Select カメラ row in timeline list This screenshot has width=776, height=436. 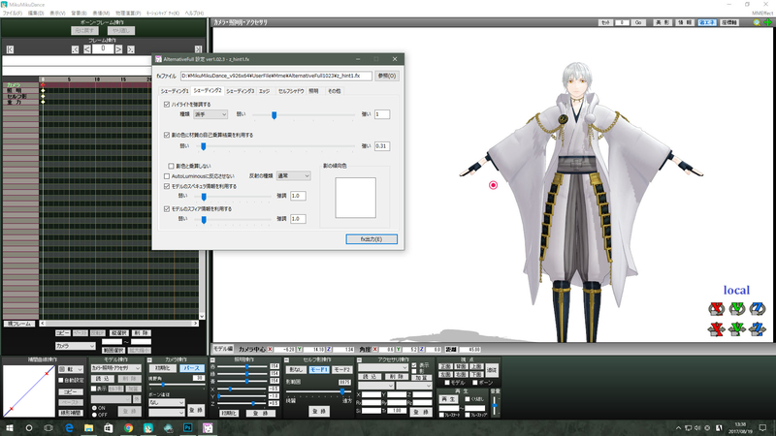(20, 85)
